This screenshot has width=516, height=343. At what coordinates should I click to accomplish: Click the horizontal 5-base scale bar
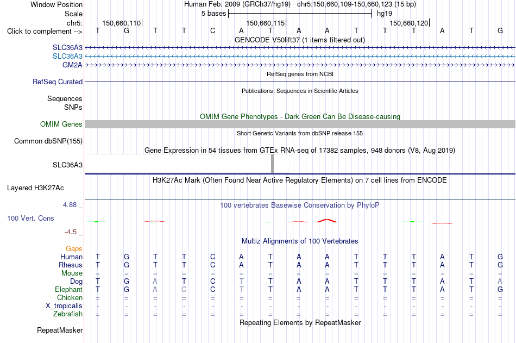pyautogui.click(x=300, y=14)
